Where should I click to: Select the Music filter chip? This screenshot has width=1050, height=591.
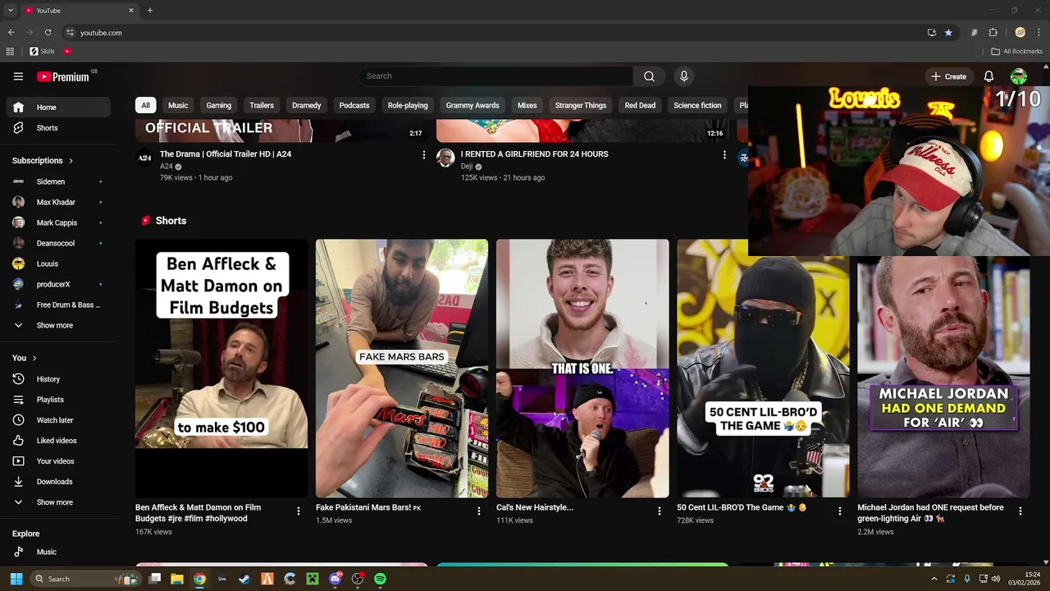(x=178, y=105)
